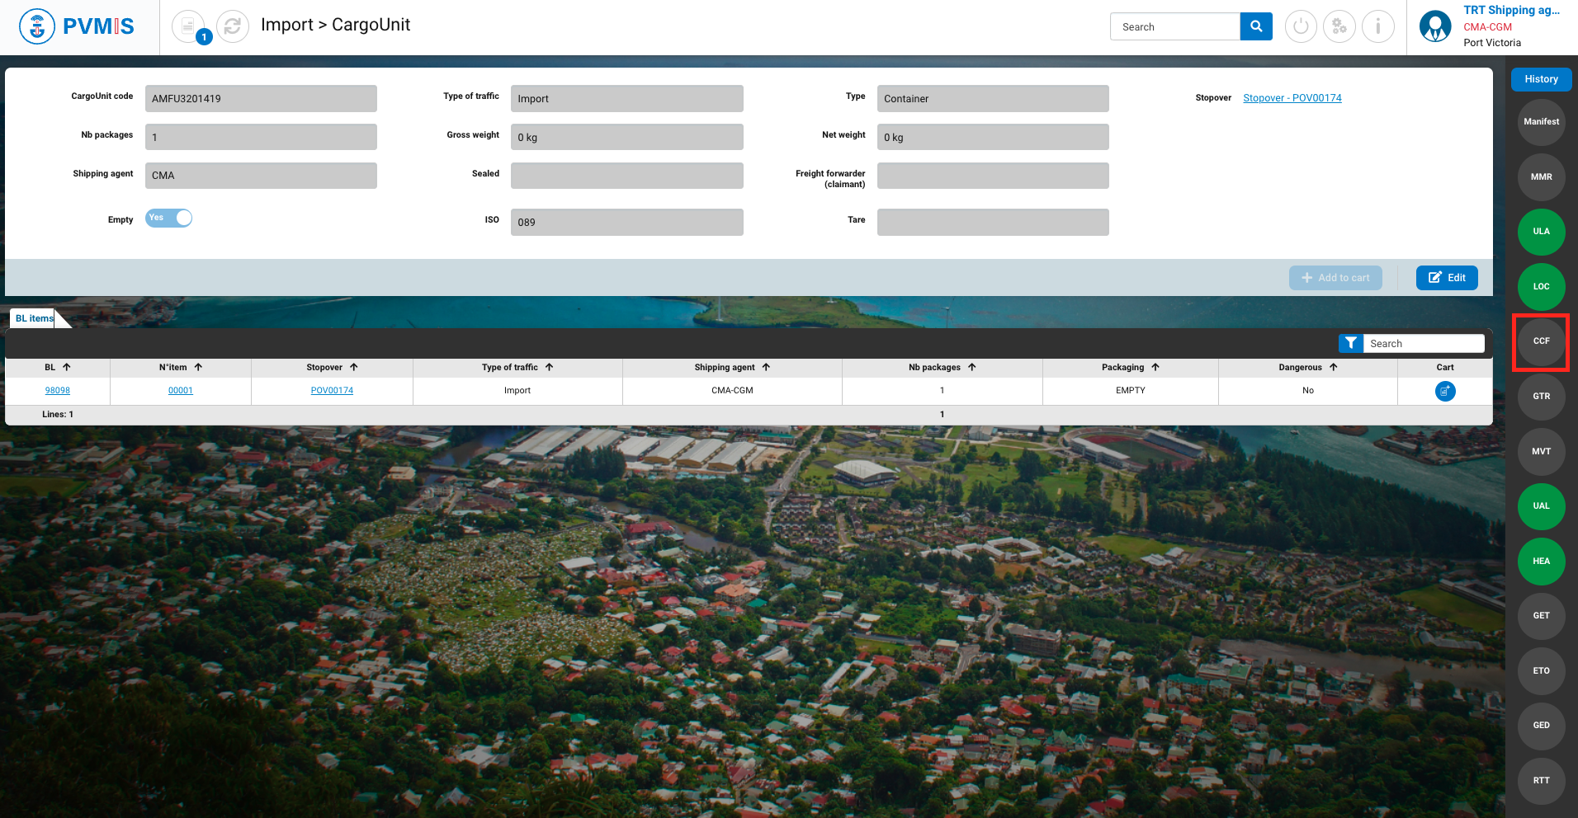Screen dimensions: 1578x818
Task: Click the information icon
Action: (1377, 26)
